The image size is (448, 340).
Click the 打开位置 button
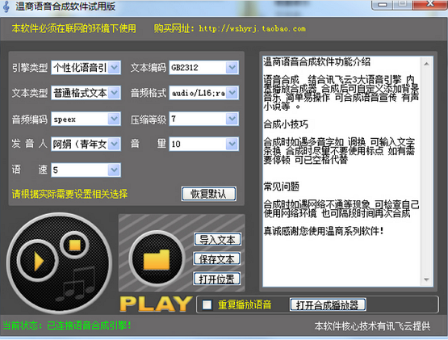coord(216,279)
